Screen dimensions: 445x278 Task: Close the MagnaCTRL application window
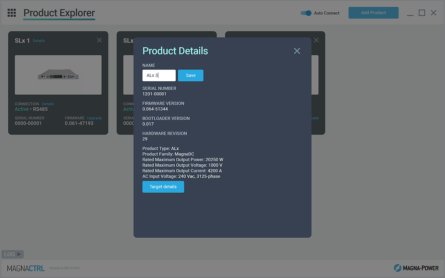click(433, 13)
